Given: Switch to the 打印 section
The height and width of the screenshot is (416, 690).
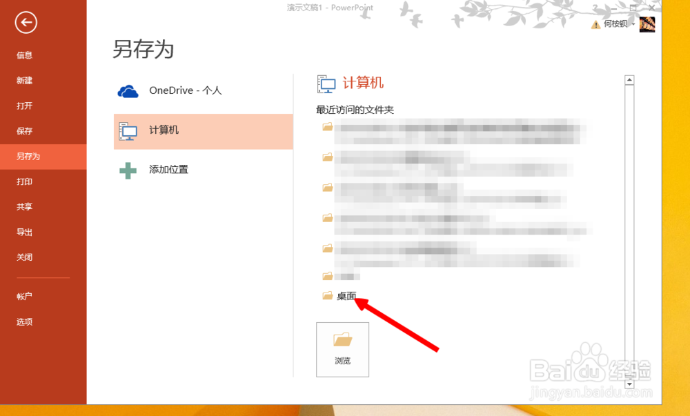Looking at the screenshot, I should pyautogui.click(x=23, y=181).
